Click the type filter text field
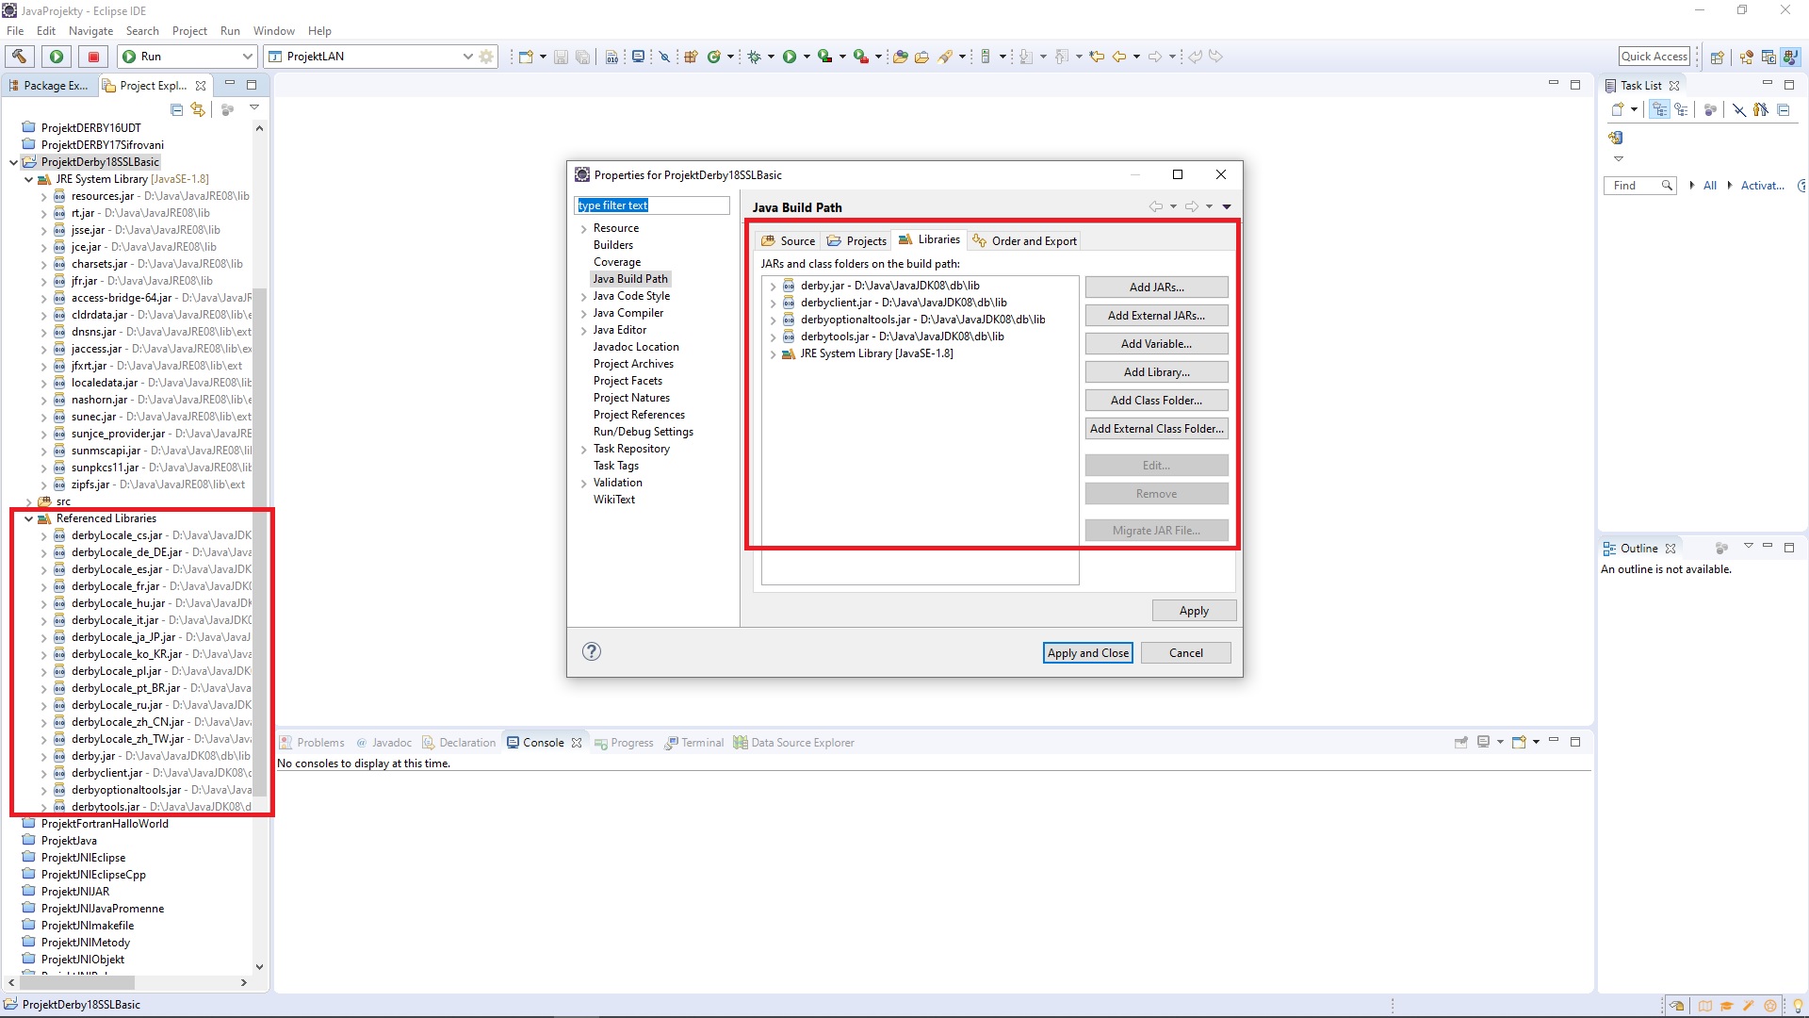1809x1018 pixels. [651, 205]
